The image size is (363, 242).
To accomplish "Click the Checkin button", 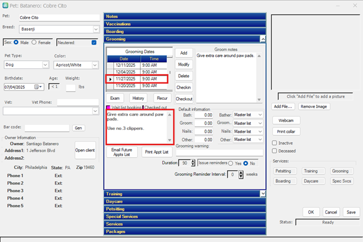I will pyautogui.click(x=184, y=87).
